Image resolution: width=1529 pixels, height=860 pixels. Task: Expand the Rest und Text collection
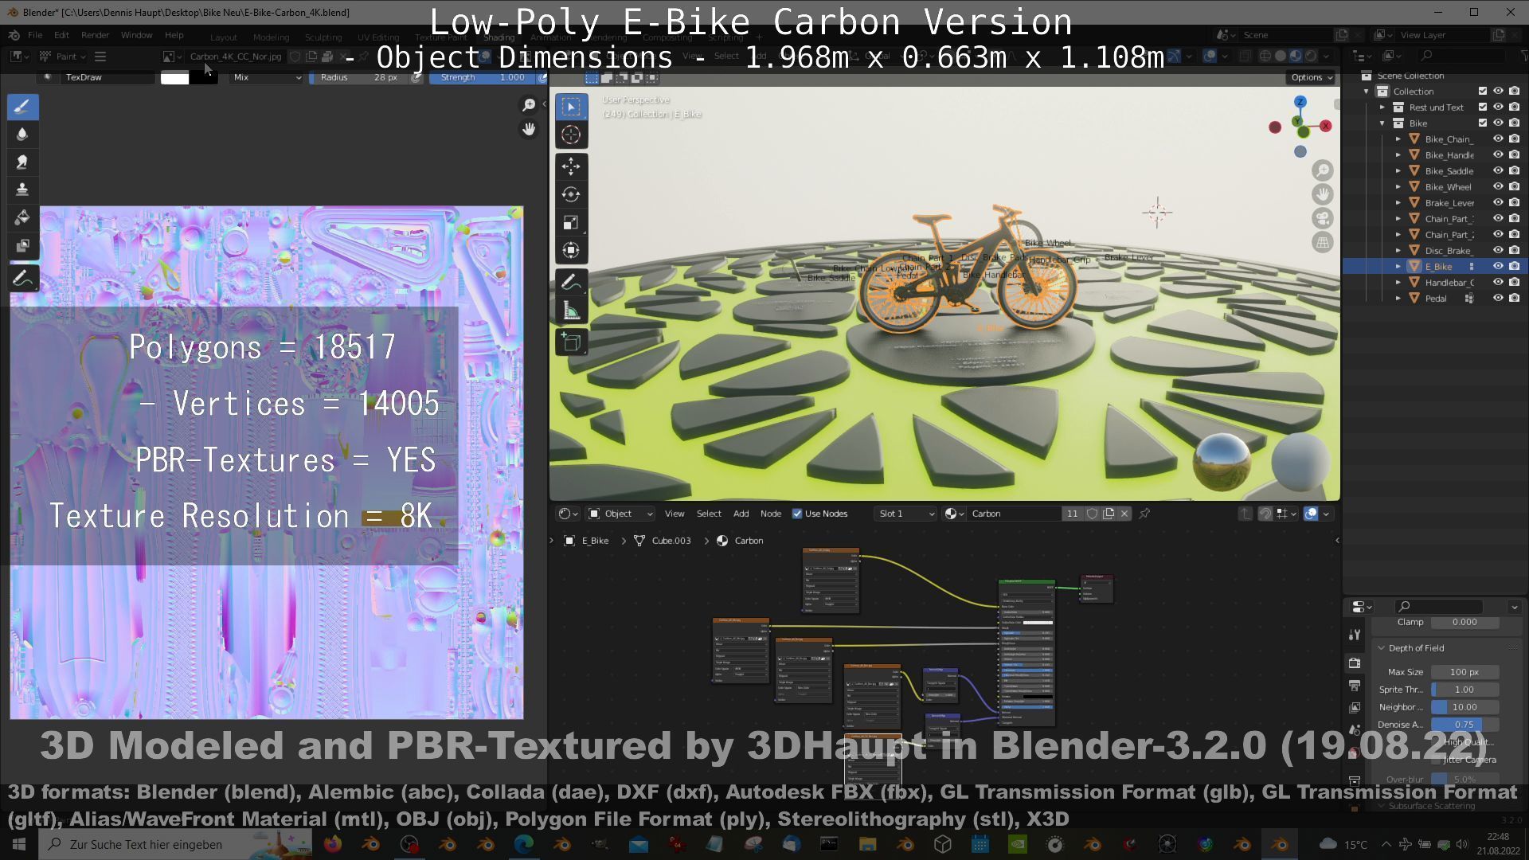pyautogui.click(x=1382, y=107)
